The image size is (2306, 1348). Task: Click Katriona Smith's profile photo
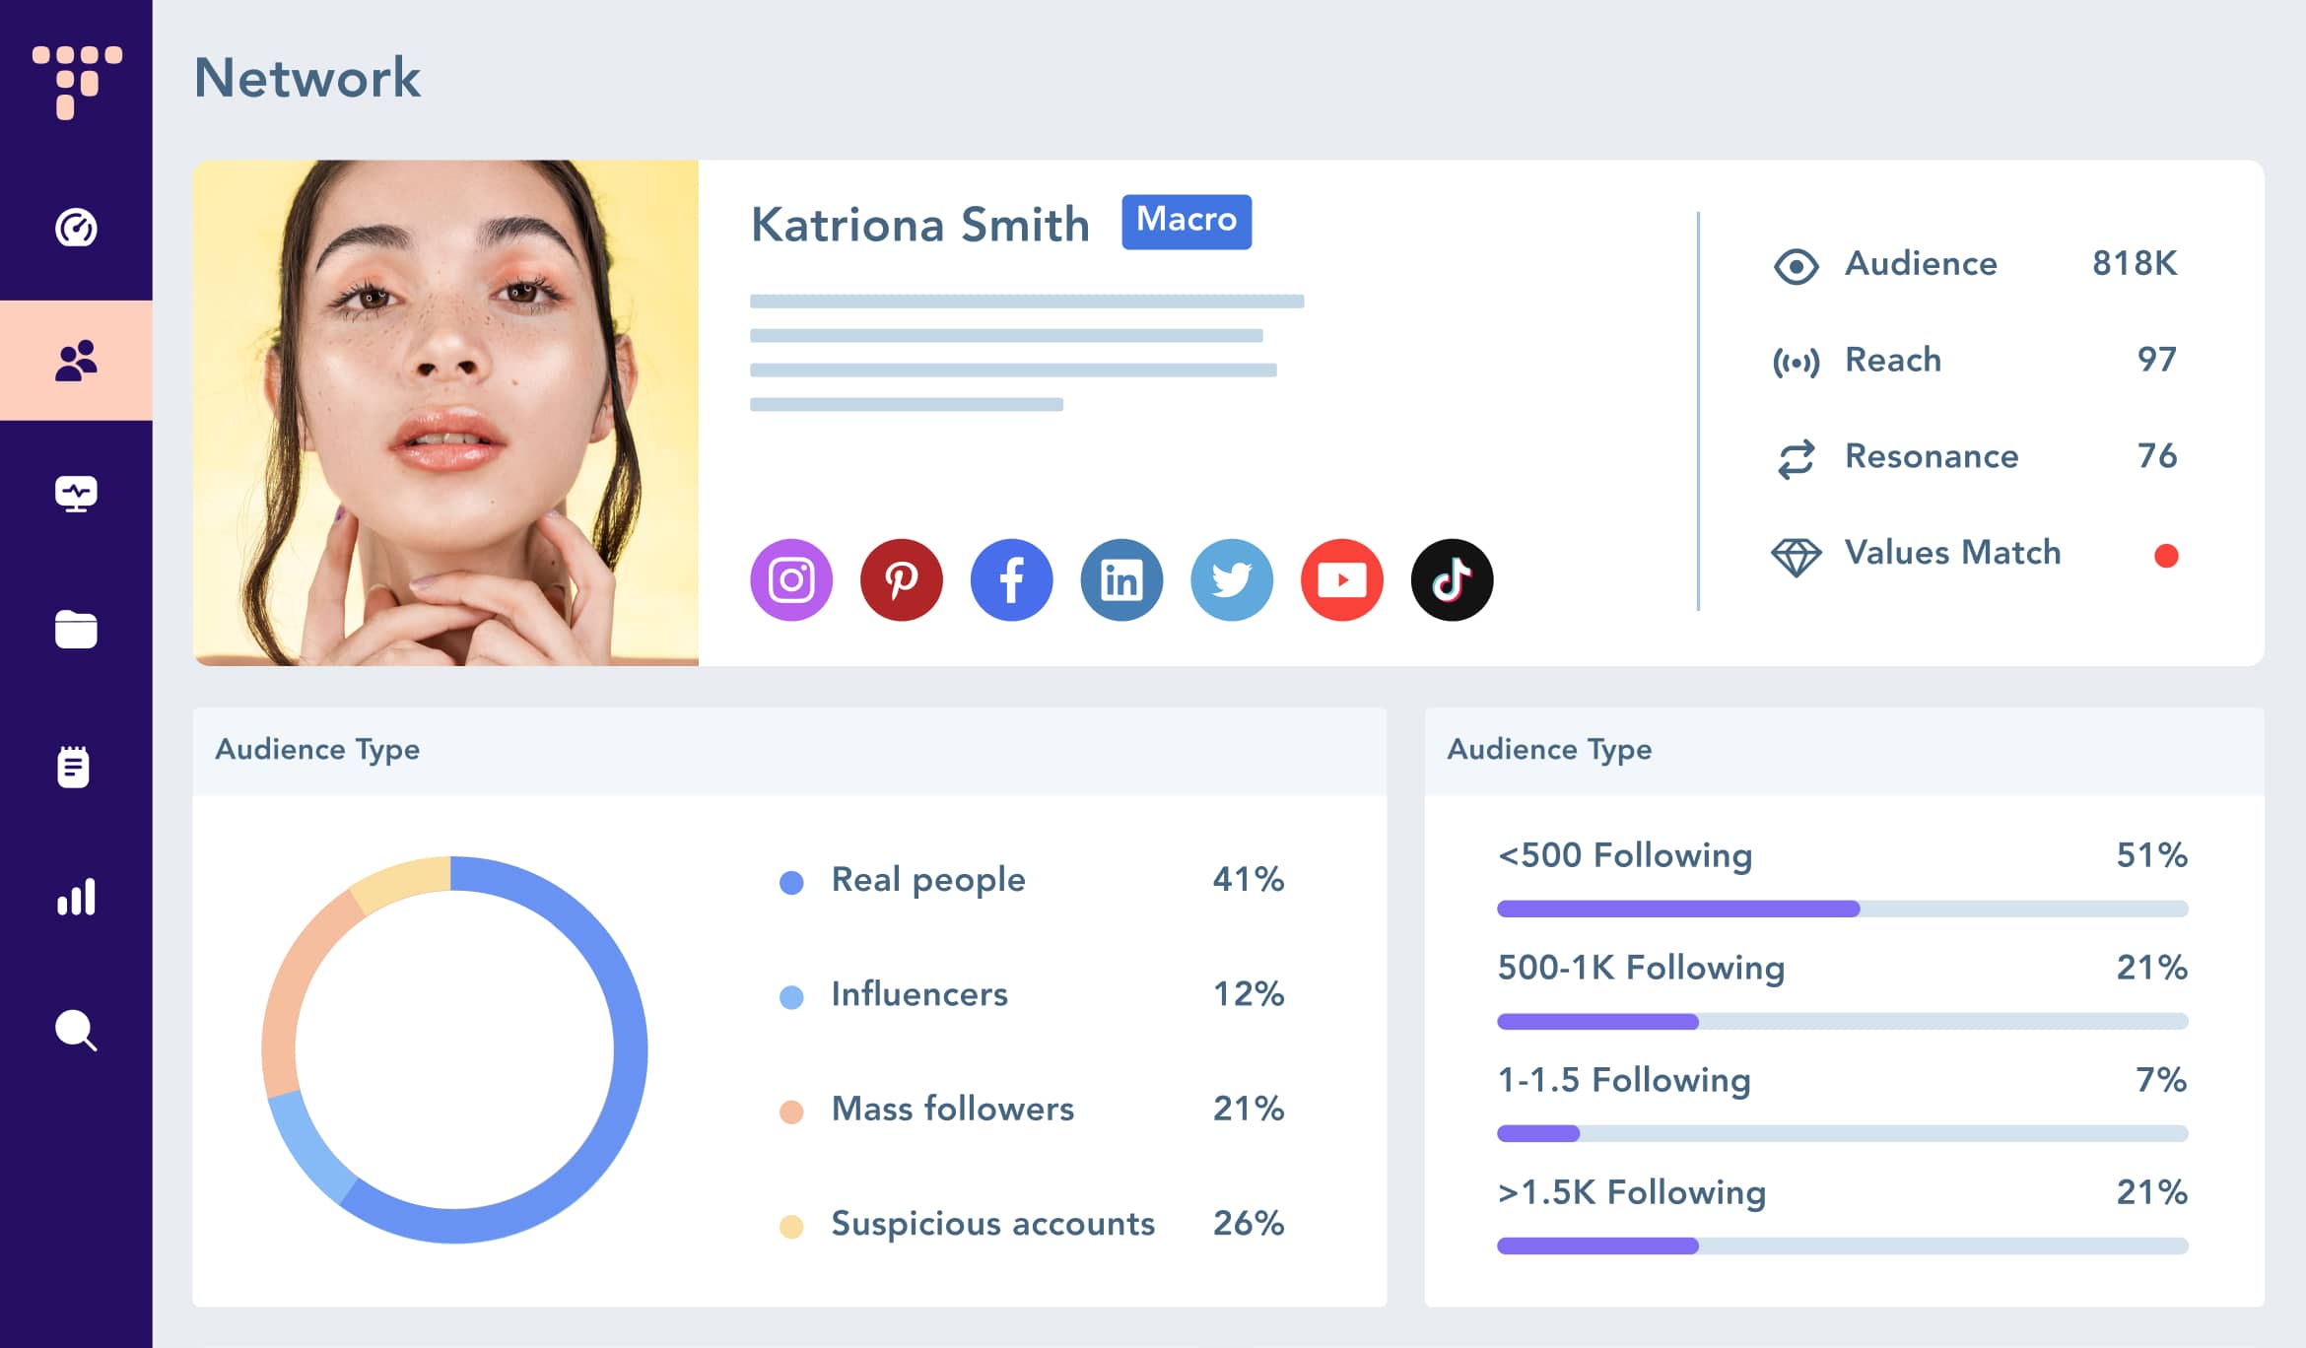pyautogui.click(x=445, y=413)
